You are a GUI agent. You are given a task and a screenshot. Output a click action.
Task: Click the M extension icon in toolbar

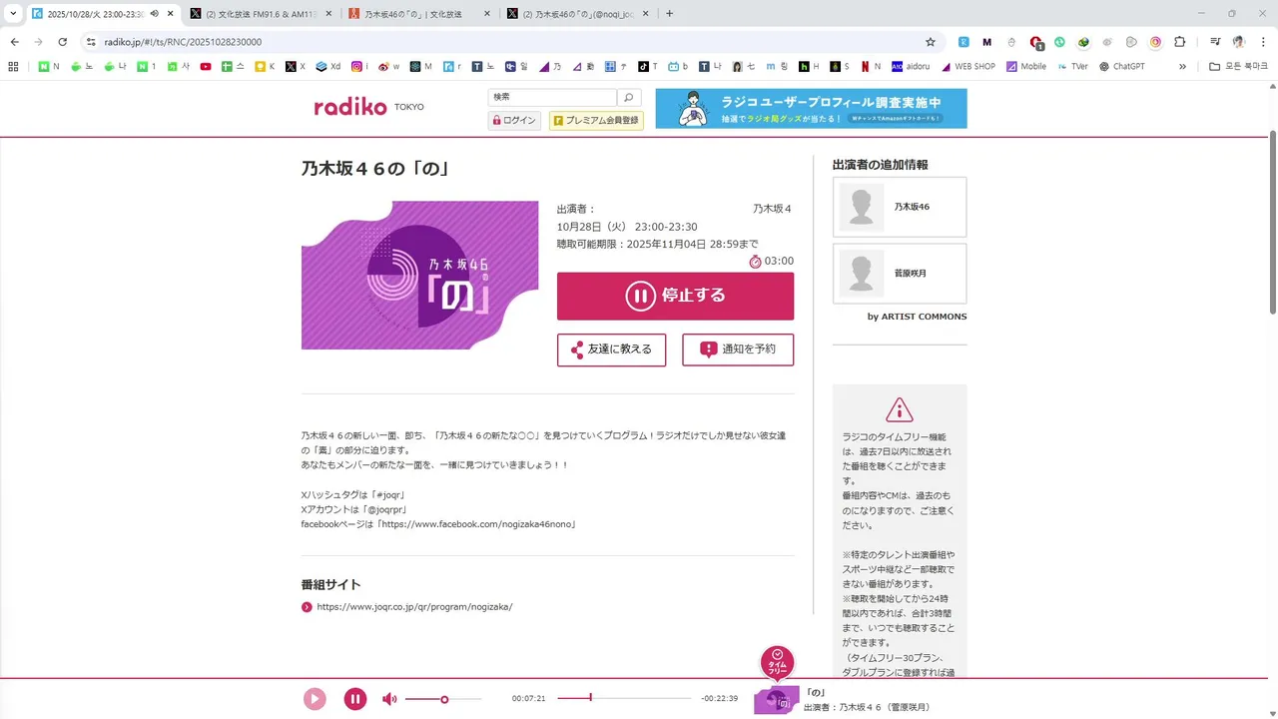pyautogui.click(x=987, y=42)
